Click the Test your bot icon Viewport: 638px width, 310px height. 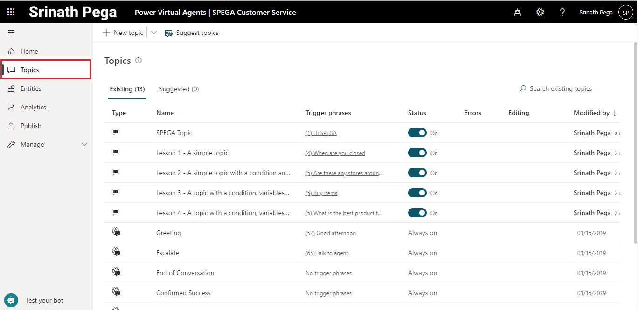tap(11, 300)
